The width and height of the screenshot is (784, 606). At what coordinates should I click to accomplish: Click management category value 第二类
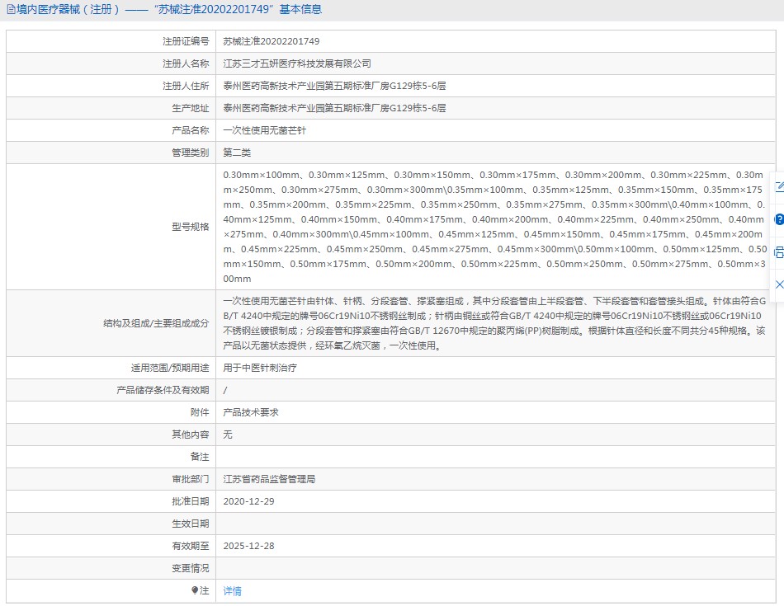pyautogui.click(x=237, y=153)
